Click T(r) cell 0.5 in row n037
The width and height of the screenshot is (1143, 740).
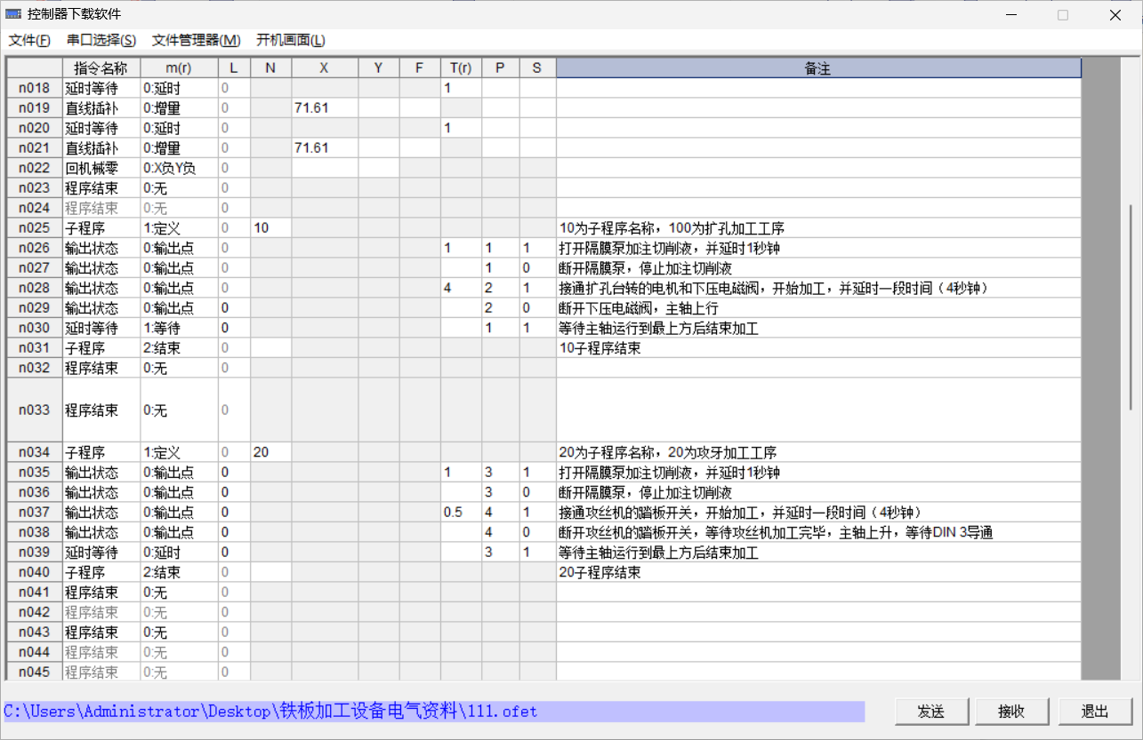coord(461,513)
